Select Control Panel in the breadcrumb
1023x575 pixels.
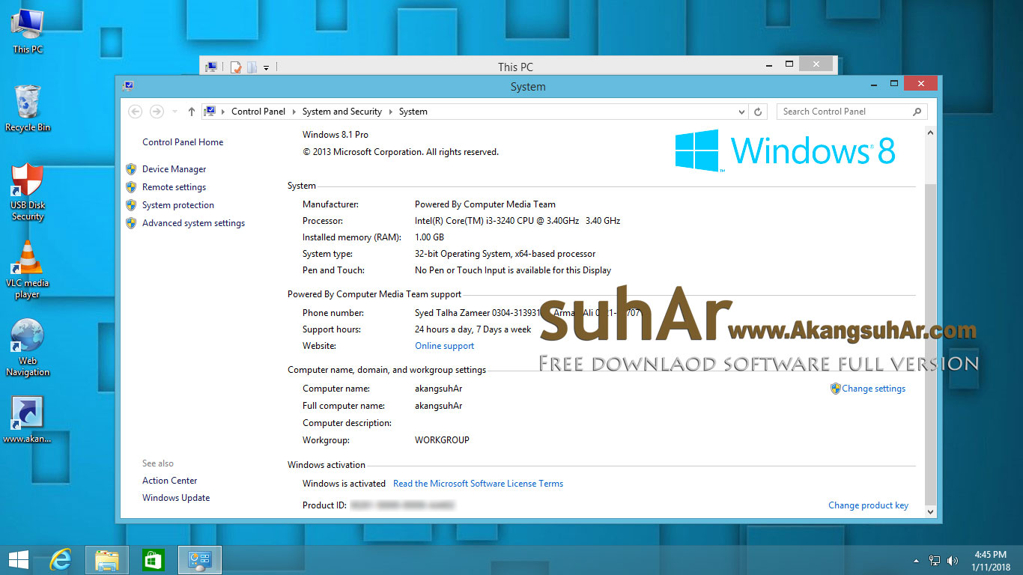258,112
